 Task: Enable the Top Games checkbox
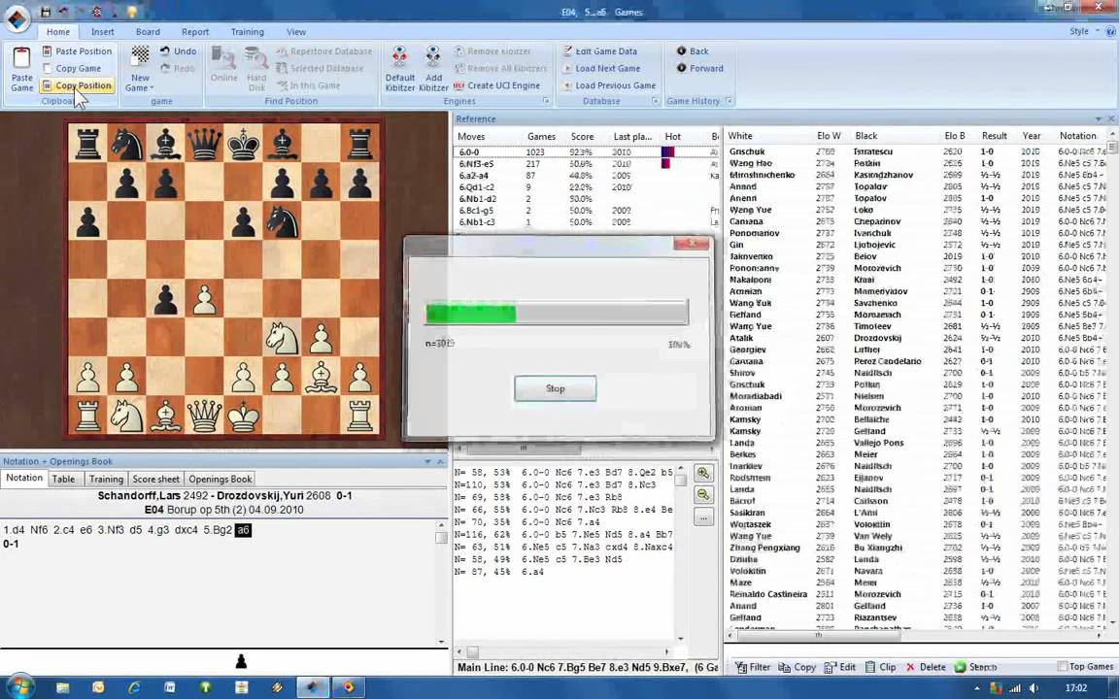1061,667
